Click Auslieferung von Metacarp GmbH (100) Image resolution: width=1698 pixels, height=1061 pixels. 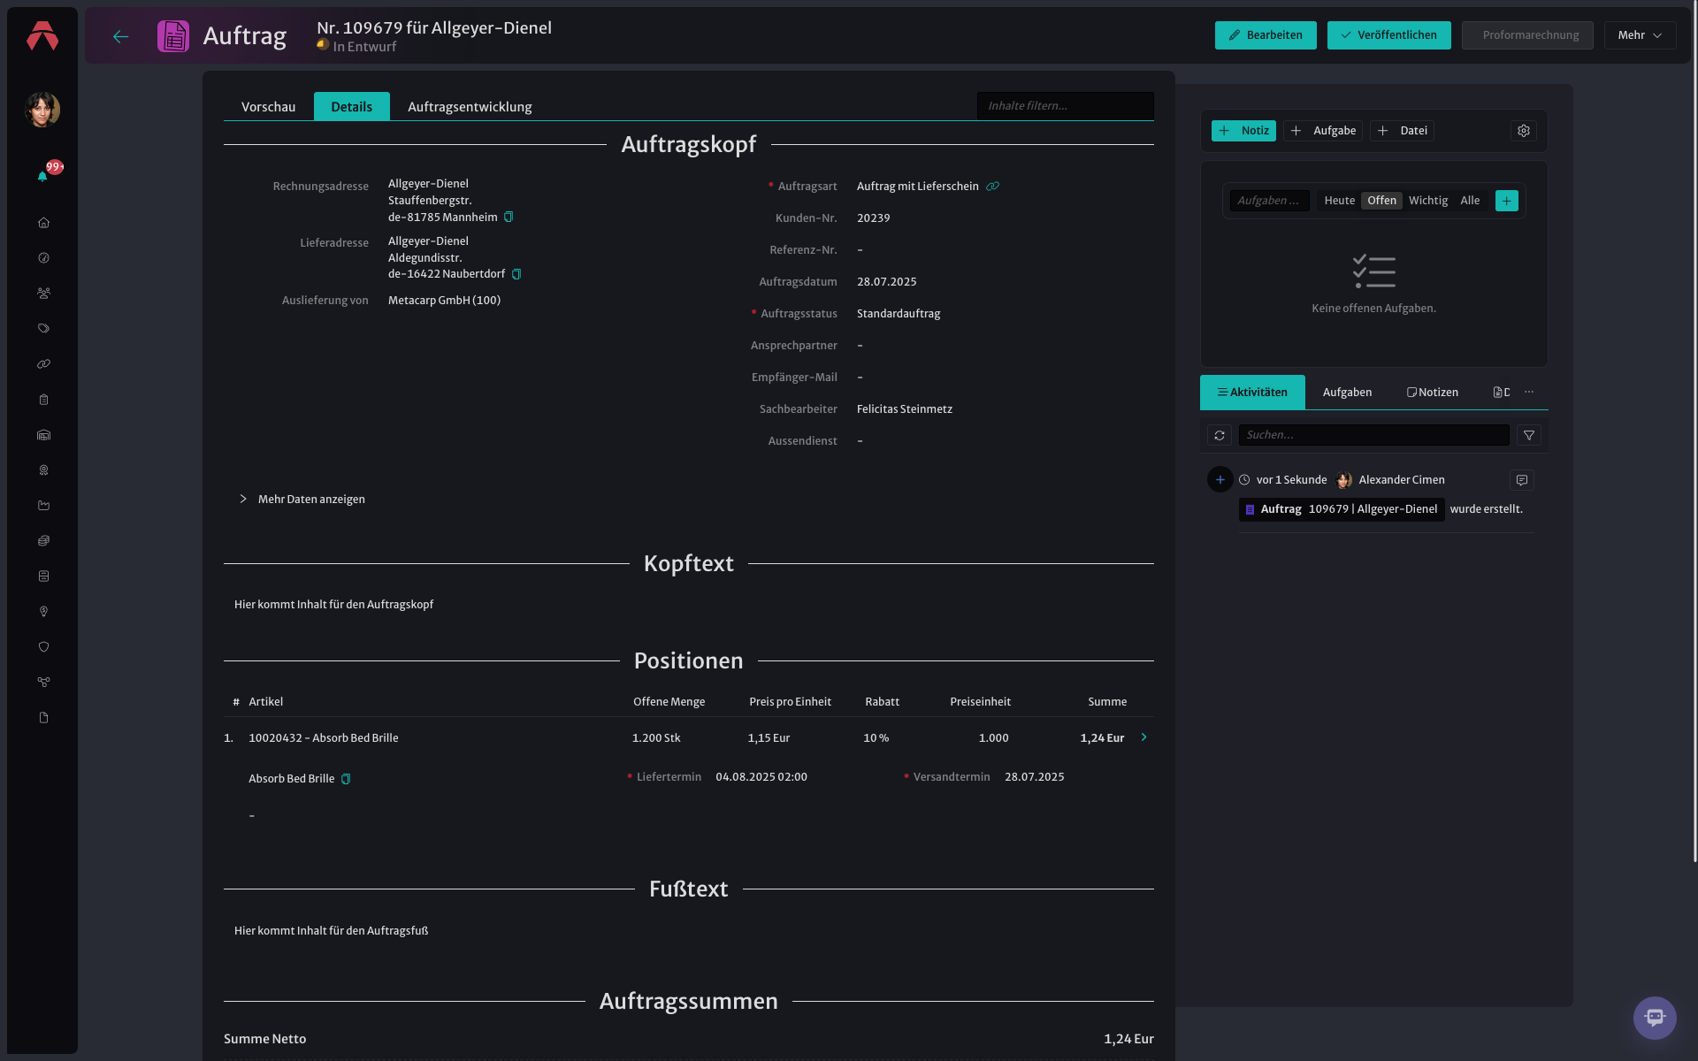point(444,301)
